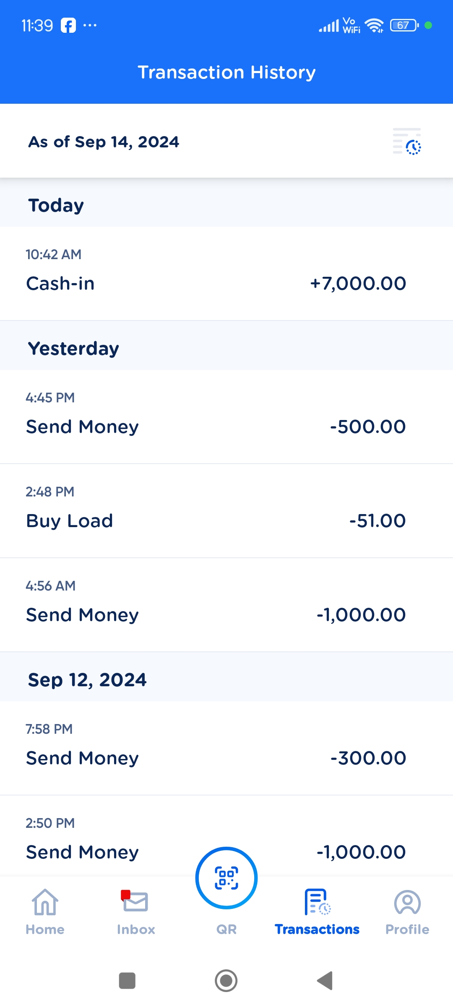Go to the Home tab

(45, 911)
